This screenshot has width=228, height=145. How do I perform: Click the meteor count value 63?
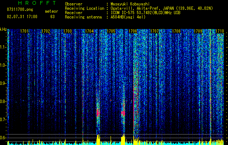pyautogui.click(x=53, y=17)
